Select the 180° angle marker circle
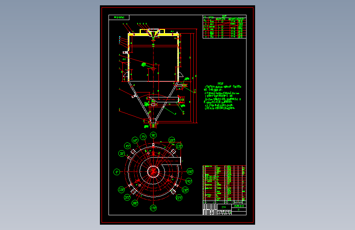 [x=190, y=171]
